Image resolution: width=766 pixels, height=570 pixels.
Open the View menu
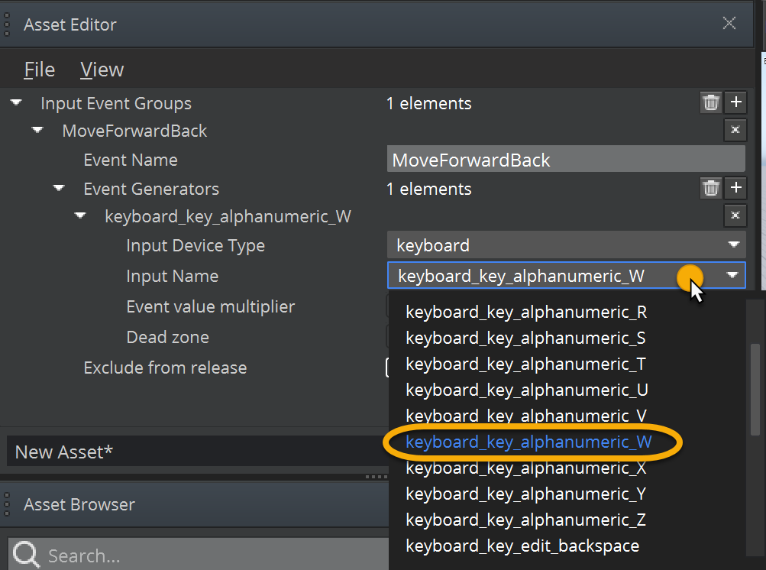pos(102,70)
